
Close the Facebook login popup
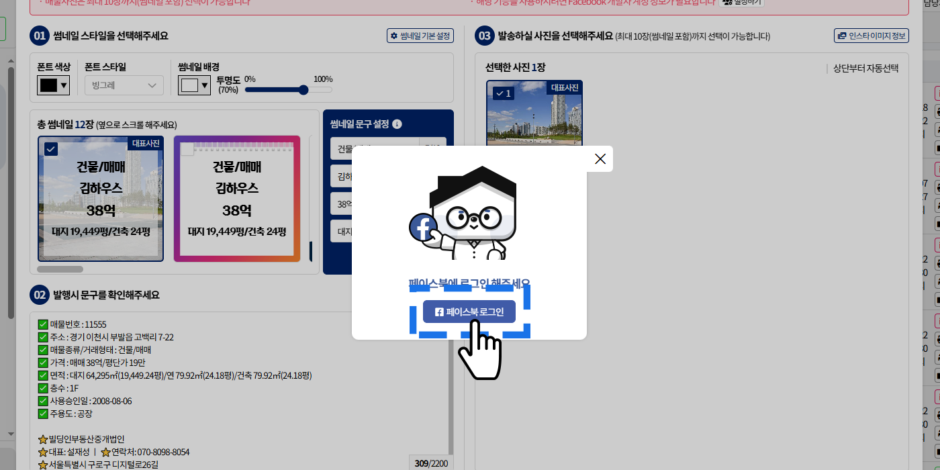tap(600, 159)
